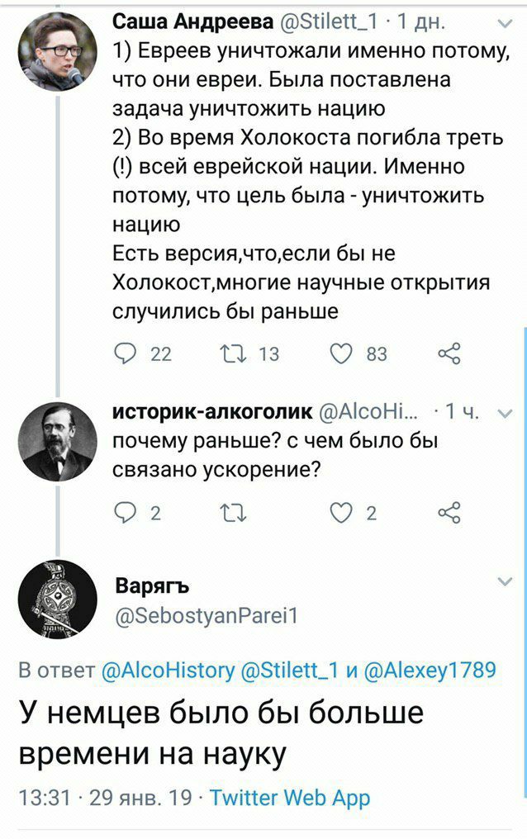
Task: Open the @AlcoHistory mention link
Action: tap(168, 670)
